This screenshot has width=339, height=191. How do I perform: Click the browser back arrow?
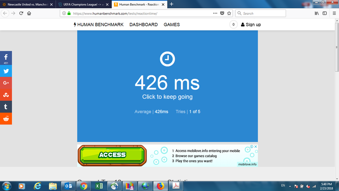5,13
